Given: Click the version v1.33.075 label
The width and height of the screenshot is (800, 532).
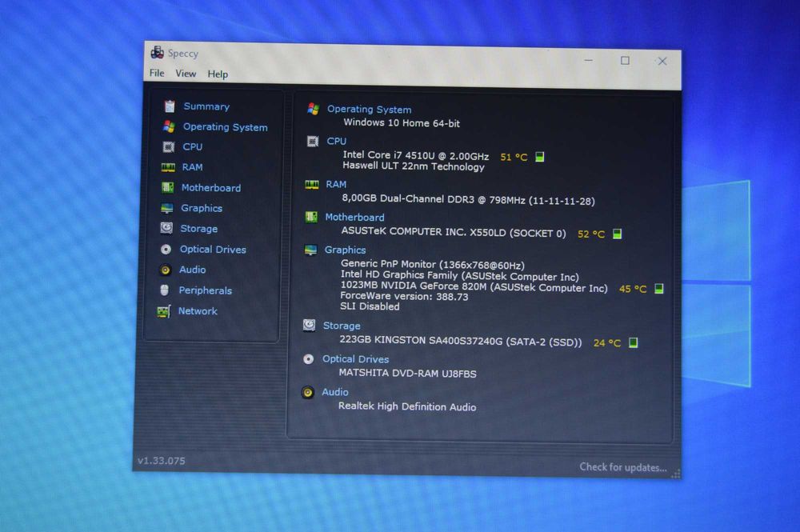Looking at the screenshot, I should point(162,461).
